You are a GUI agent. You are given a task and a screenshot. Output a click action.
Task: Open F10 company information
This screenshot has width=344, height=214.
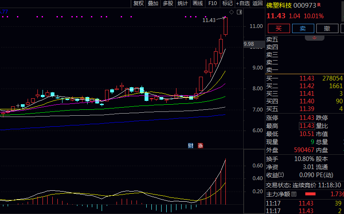[213, 3]
